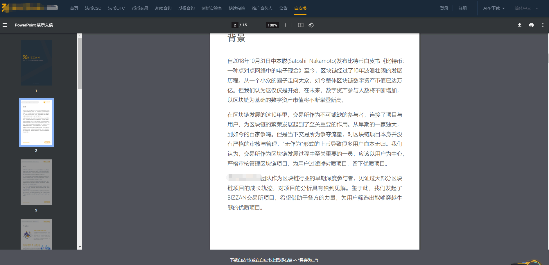Click the fit to page icon
Image resolution: width=549 pixels, height=265 pixels.
(x=301, y=25)
